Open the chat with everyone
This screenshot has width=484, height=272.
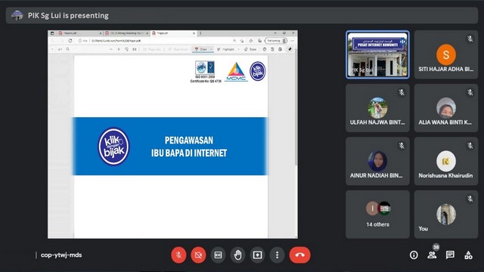pyautogui.click(x=450, y=255)
